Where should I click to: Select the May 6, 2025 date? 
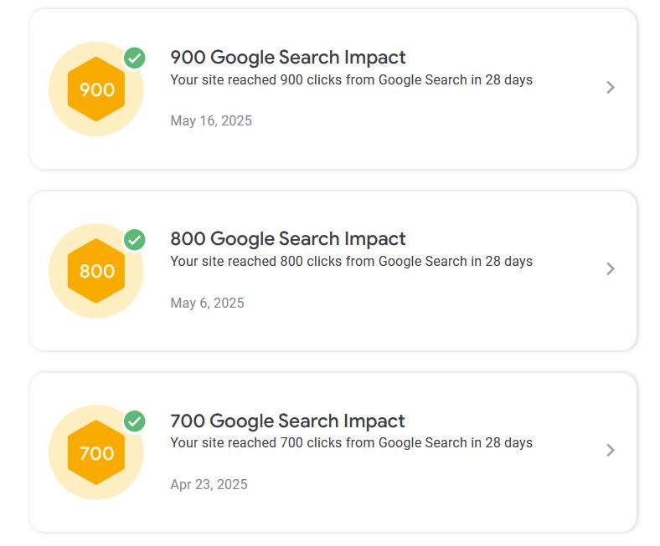207,303
